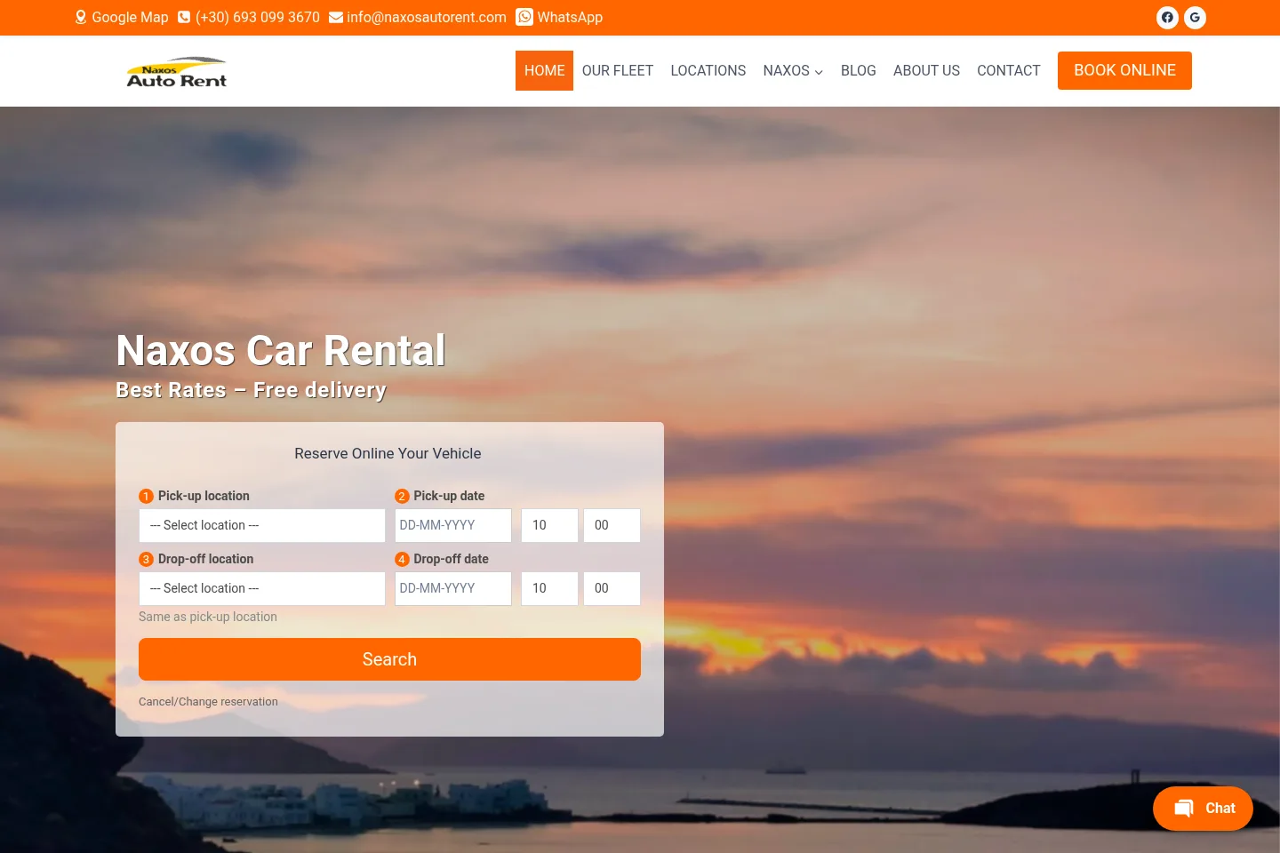The width and height of the screenshot is (1280, 853).
Task: Email info@naxosautorent.com link
Action: point(427,17)
